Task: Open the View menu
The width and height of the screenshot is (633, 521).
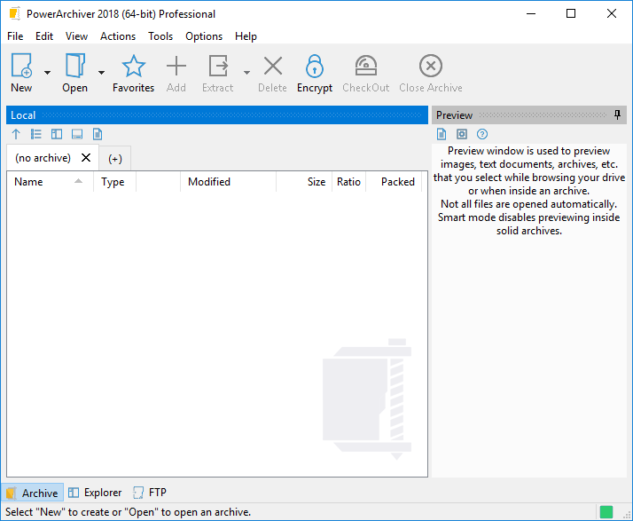Action: click(x=77, y=36)
